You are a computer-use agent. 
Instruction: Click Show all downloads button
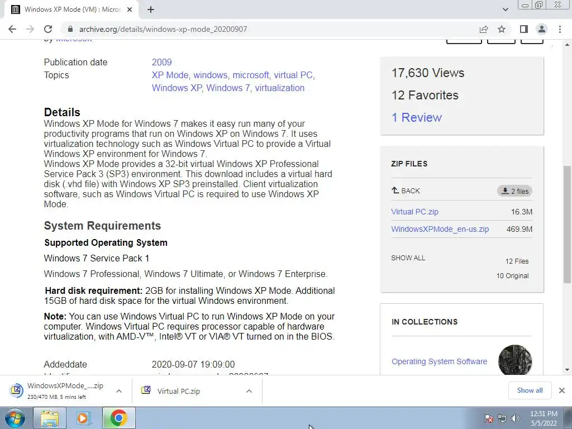[530, 390]
